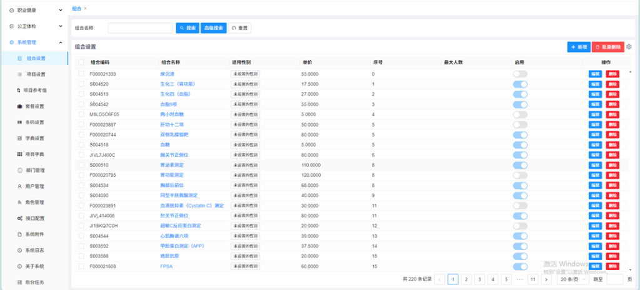Tick checkbox for row S003592
This screenshot has height=290, width=640.
click(81, 246)
